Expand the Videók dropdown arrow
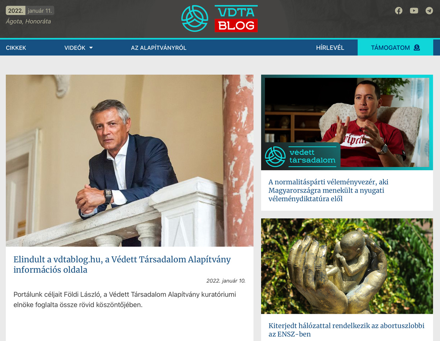 [x=91, y=48]
